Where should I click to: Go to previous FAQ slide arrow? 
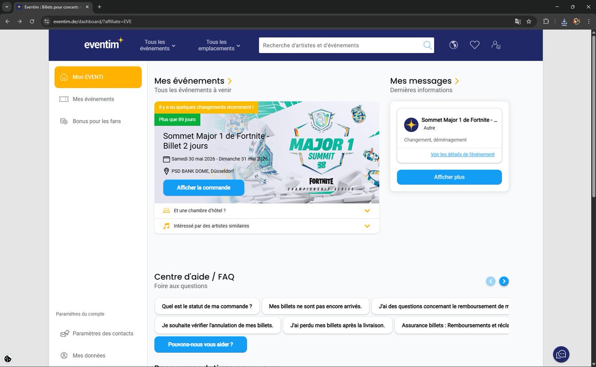coord(491,281)
